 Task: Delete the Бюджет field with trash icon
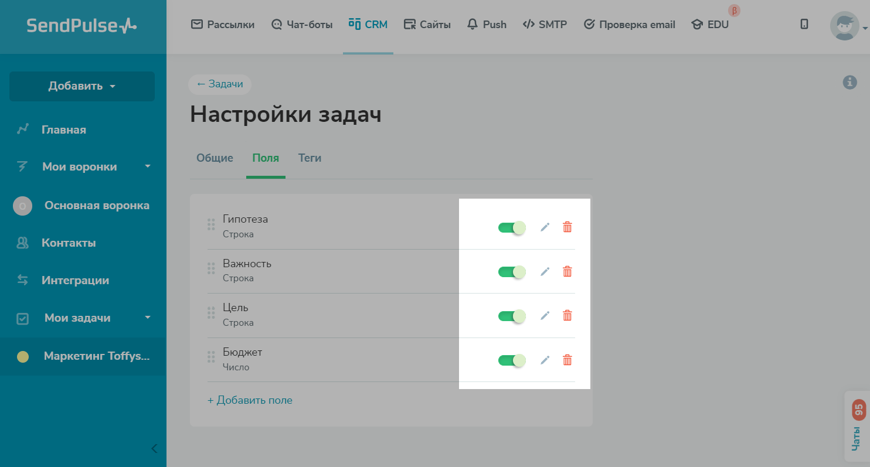[567, 360]
